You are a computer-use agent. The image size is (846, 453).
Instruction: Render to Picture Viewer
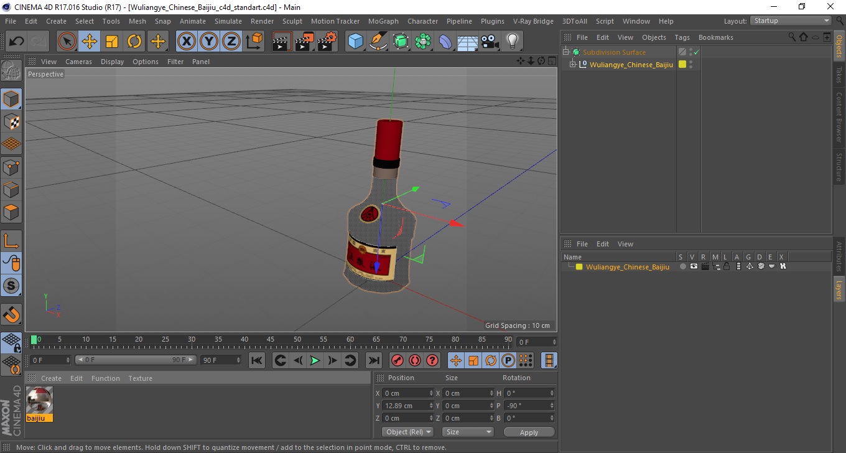click(305, 42)
